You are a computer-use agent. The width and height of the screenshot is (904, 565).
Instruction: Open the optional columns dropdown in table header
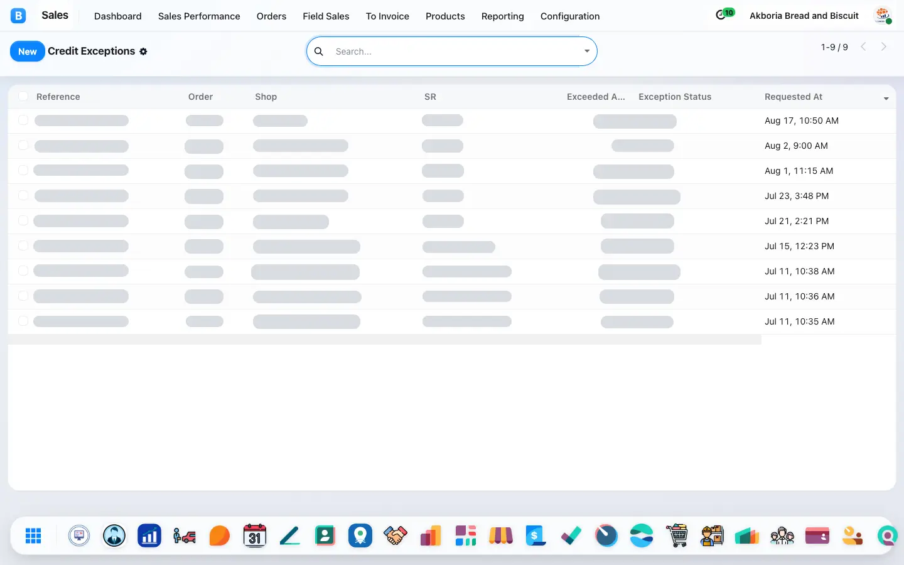(886, 98)
